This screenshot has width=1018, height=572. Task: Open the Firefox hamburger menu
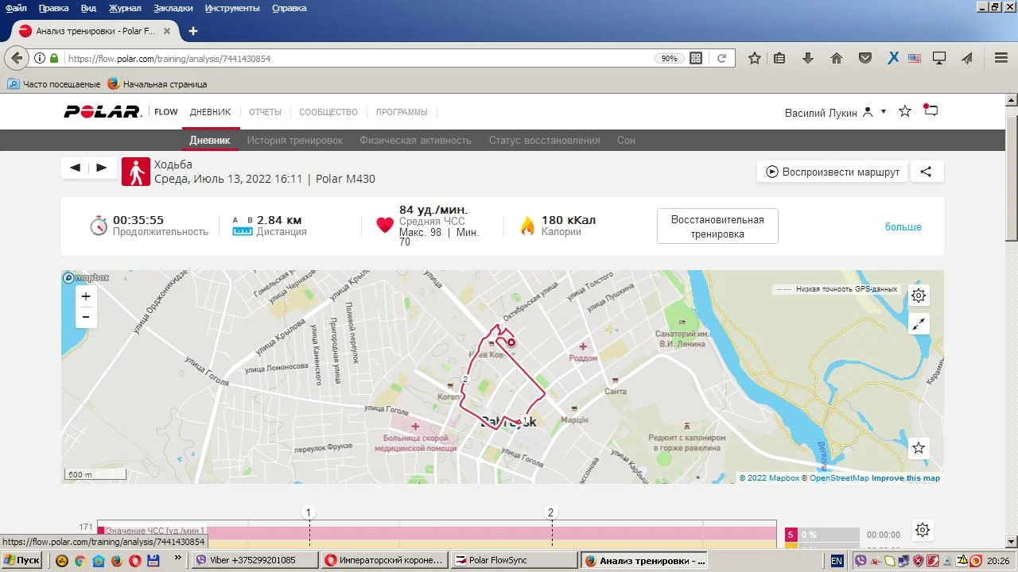pyautogui.click(x=1001, y=58)
